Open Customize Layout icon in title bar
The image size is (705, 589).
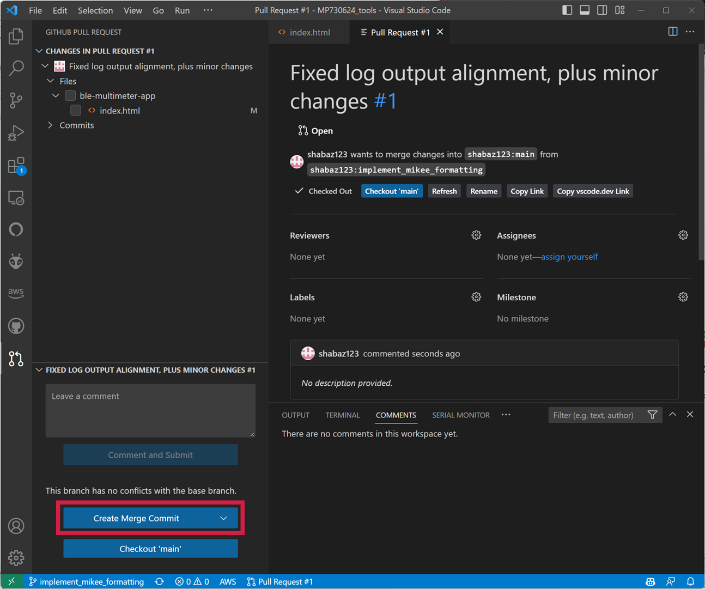[x=620, y=10]
